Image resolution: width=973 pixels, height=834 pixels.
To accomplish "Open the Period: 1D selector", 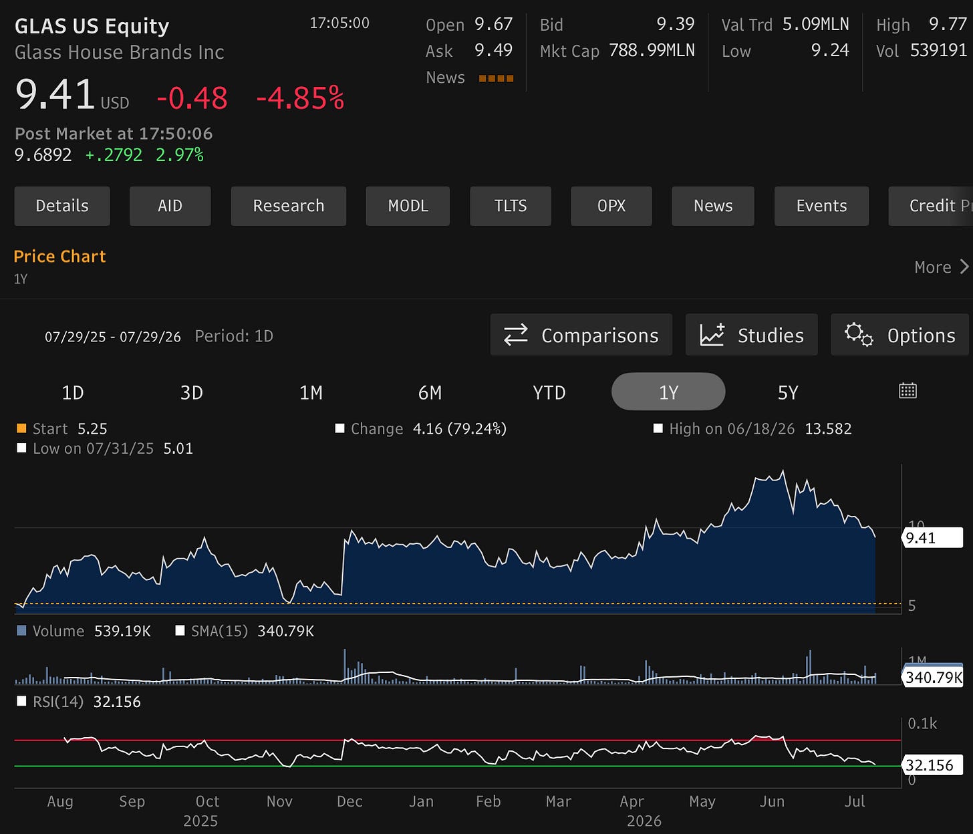I will click(x=234, y=336).
